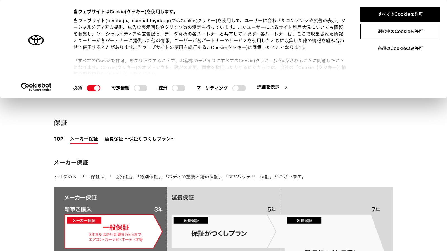This screenshot has height=251, width=447.
Task: Click the first 保証がつくしプラン arrow box under 5年
Action: click(223, 231)
